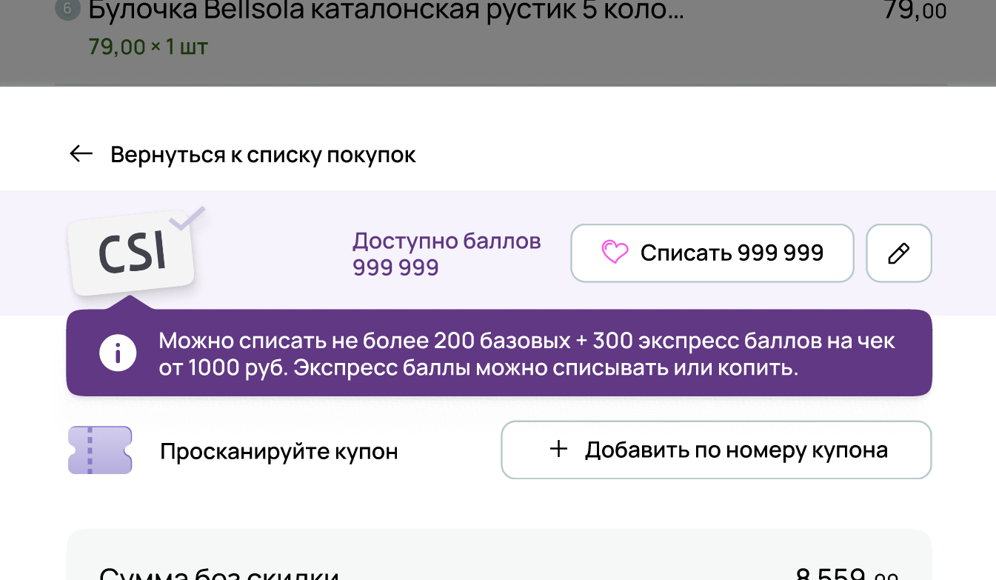Screen dimensions: 996x580
Task: Select the pencil edit icon for points
Action: (x=898, y=253)
